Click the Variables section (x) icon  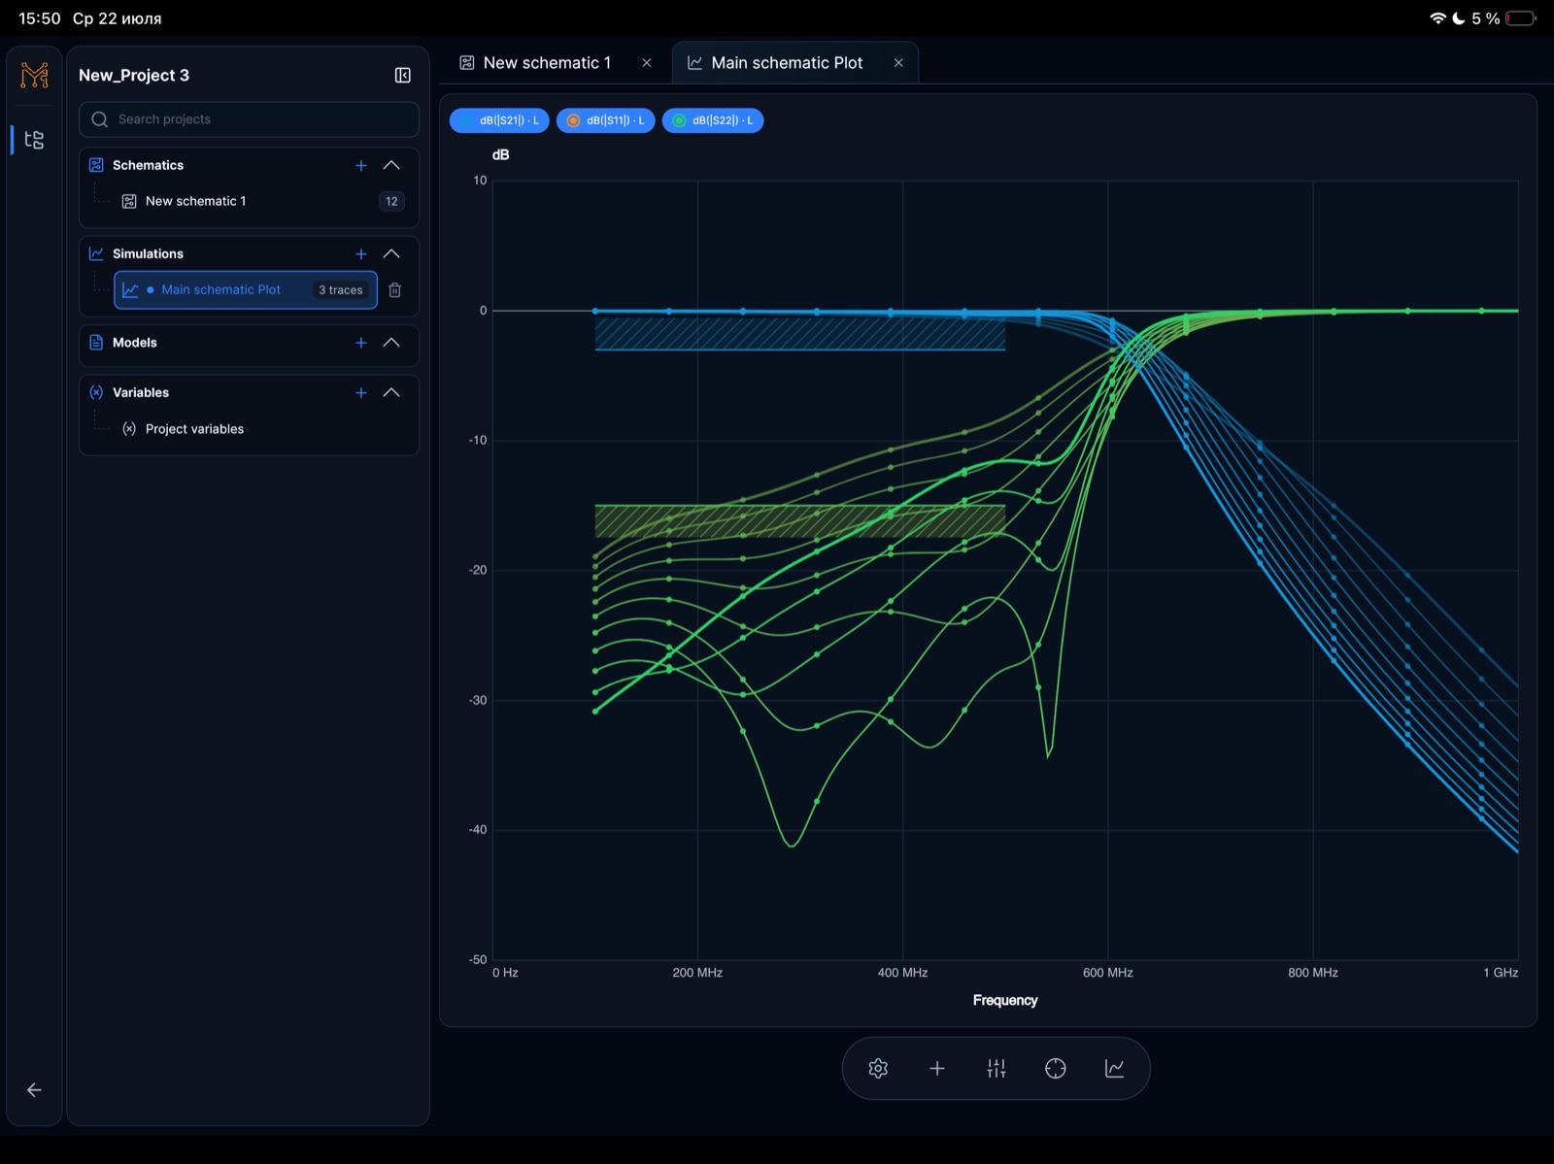(96, 392)
